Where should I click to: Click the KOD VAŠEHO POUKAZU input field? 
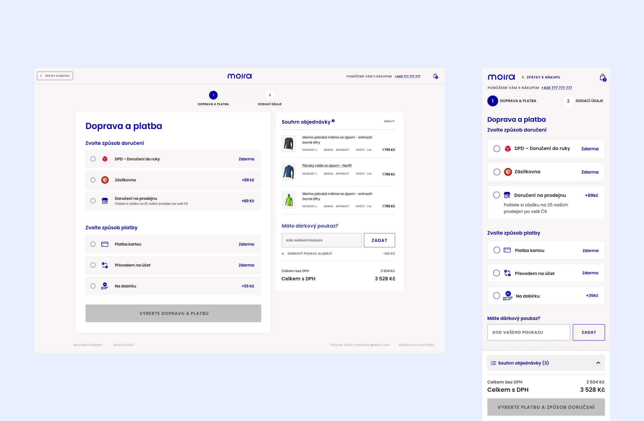pyautogui.click(x=321, y=240)
